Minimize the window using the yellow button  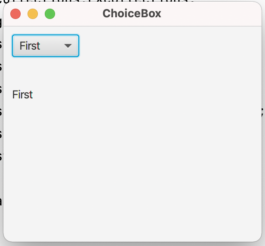(x=33, y=14)
